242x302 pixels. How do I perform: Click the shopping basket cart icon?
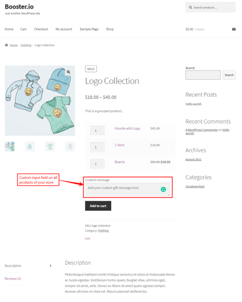click(234, 29)
